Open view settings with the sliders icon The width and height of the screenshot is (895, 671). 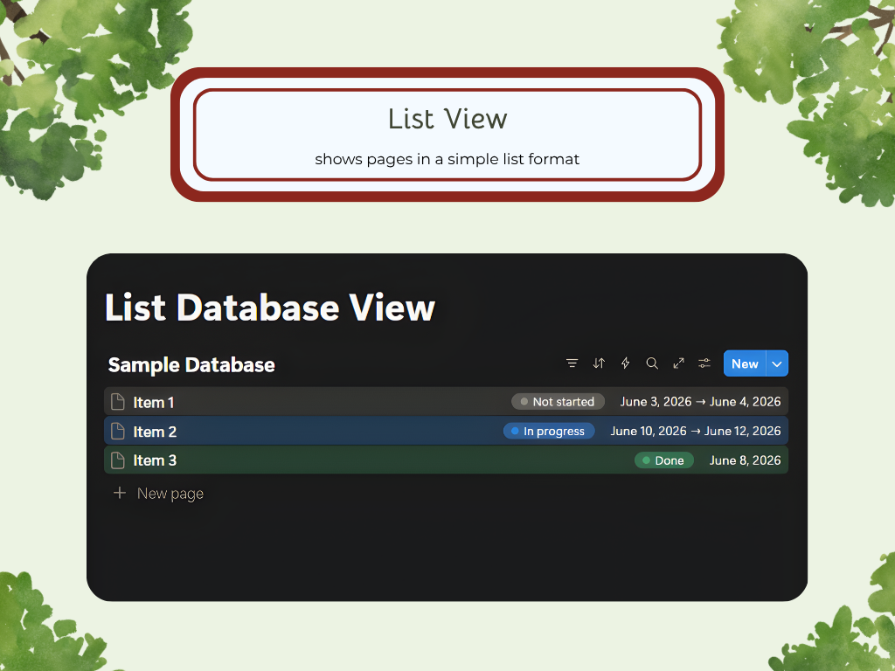point(704,363)
